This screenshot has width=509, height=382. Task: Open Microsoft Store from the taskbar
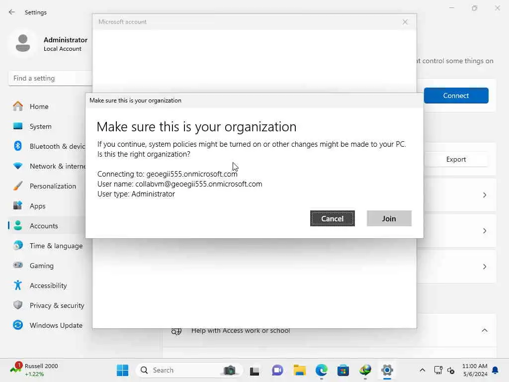pos(343,370)
